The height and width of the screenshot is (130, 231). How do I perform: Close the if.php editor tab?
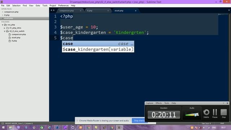click(108, 11)
